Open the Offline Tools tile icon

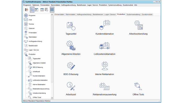[x=138, y=87]
